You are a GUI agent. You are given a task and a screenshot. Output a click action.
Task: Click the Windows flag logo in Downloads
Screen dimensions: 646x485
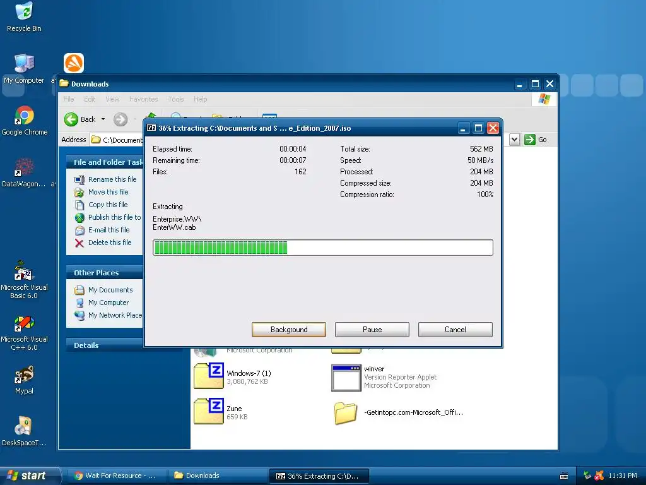coord(544,99)
